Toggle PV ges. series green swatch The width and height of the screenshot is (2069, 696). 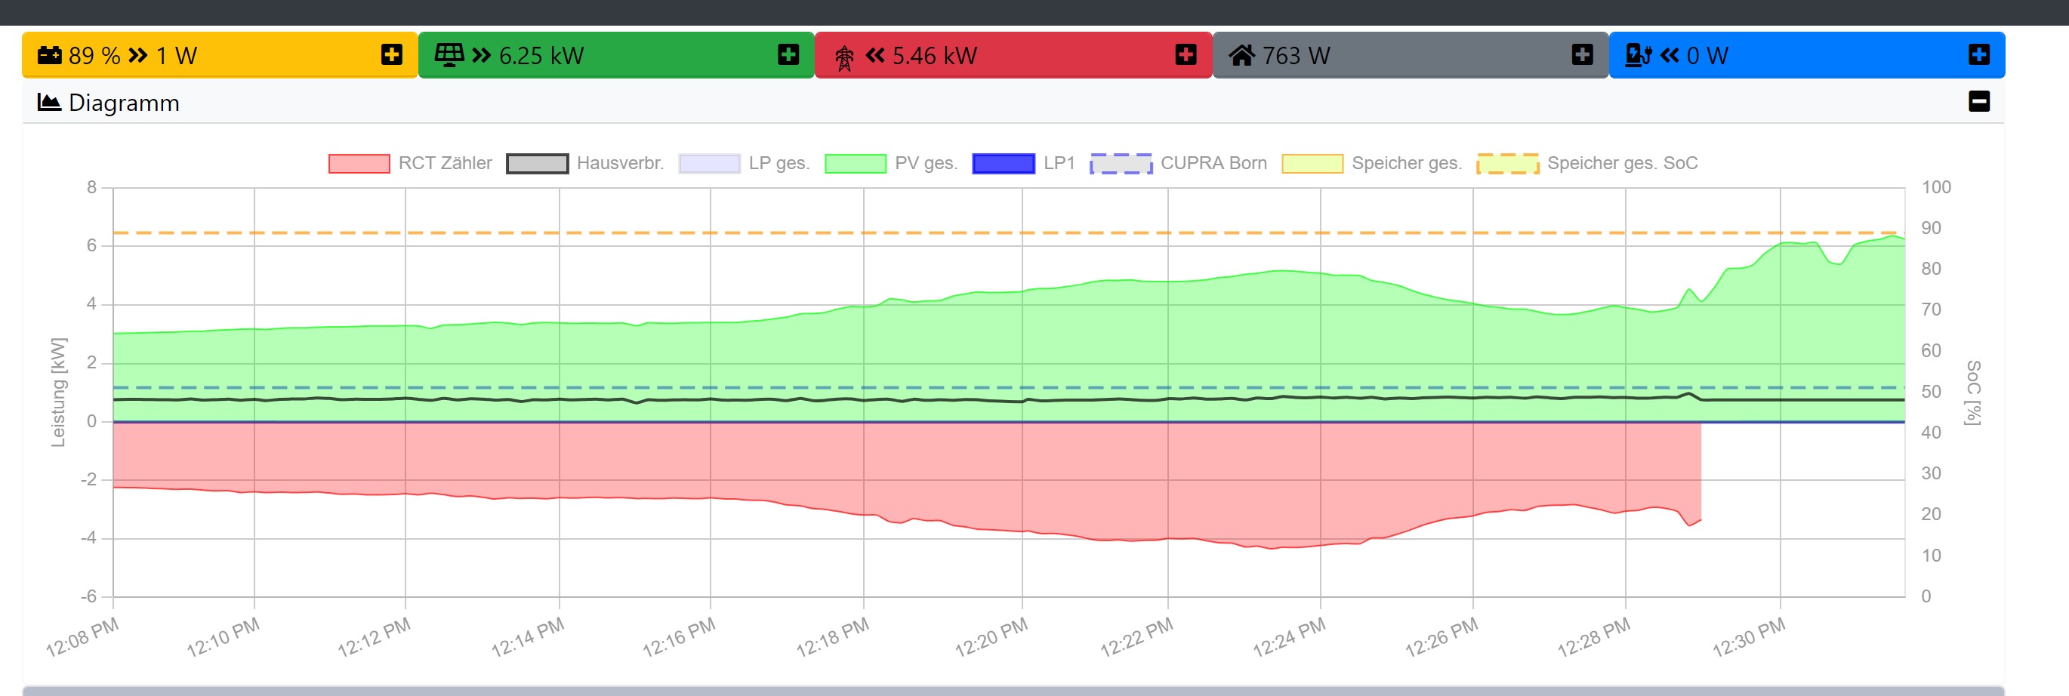[856, 164]
